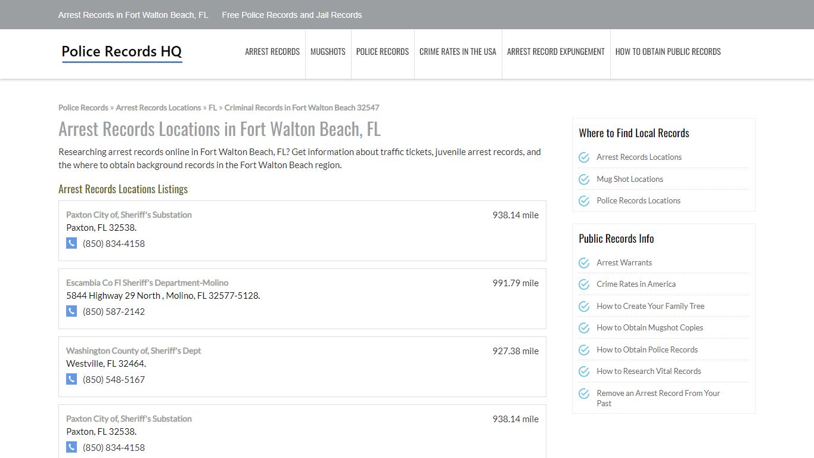Open sidebar link Crime Rates in America
This screenshot has height=458, width=814.
[636, 284]
